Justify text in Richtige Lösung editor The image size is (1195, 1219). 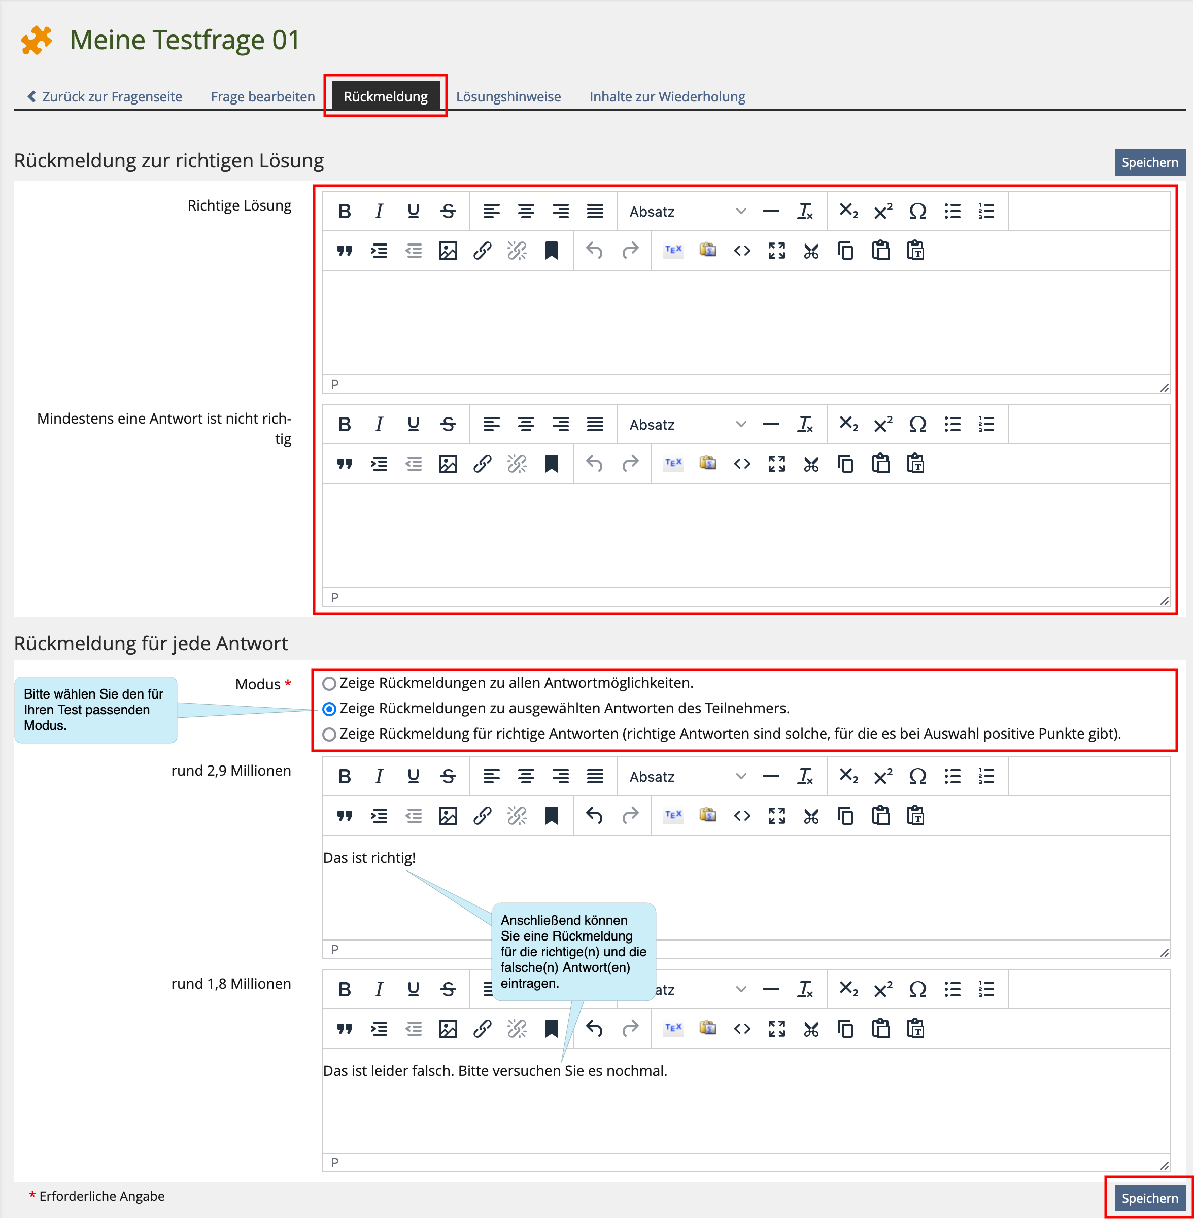tap(595, 212)
